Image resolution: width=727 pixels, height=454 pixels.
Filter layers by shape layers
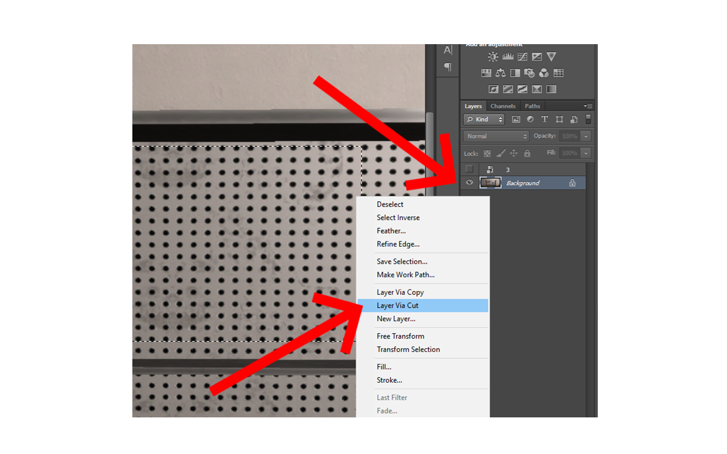click(560, 119)
